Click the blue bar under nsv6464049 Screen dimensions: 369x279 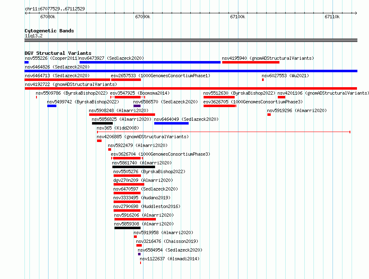click(x=171, y=123)
